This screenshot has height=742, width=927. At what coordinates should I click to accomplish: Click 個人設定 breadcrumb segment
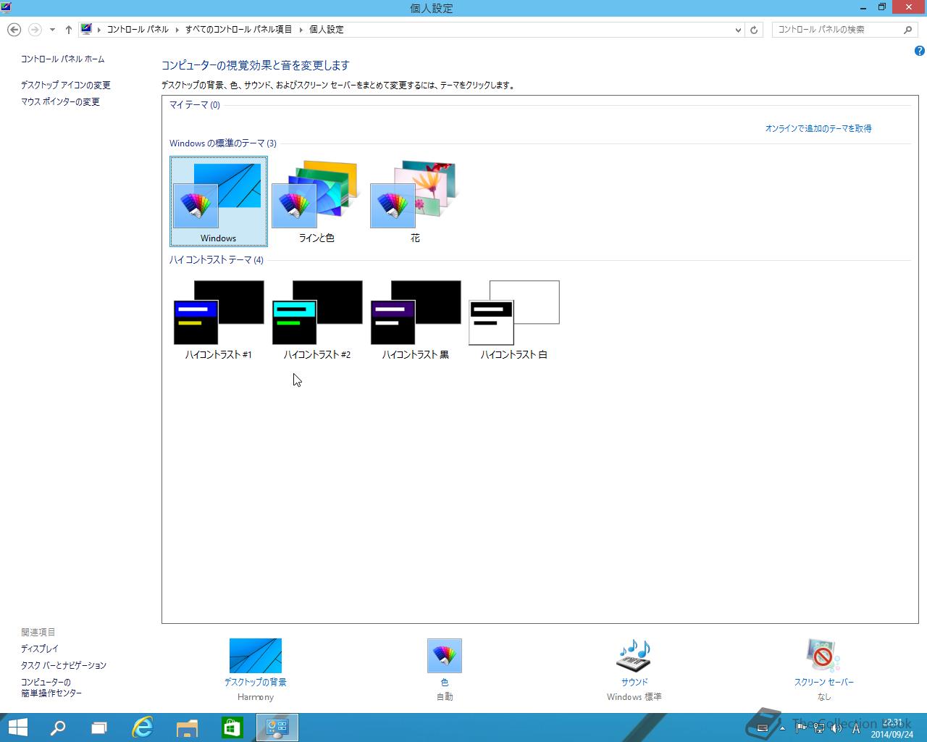click(x=327, y=30)
